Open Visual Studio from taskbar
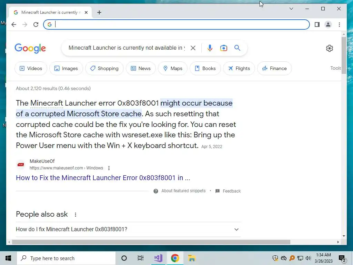Screen dimensions: 353x265 (x=158, y=258)
